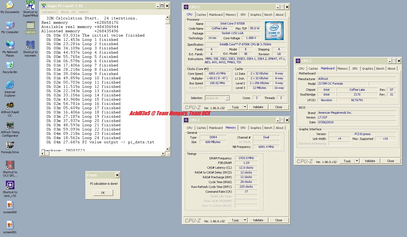Click the Loop 24 finished line in Super PI

[84, 138]
